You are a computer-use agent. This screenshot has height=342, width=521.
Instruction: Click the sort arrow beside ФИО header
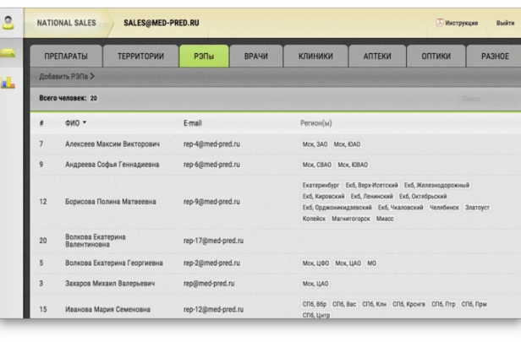click(85, 123)
